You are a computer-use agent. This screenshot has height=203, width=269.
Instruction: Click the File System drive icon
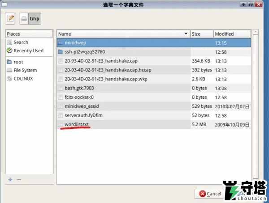pyautogui.click(x=9, y=70)
